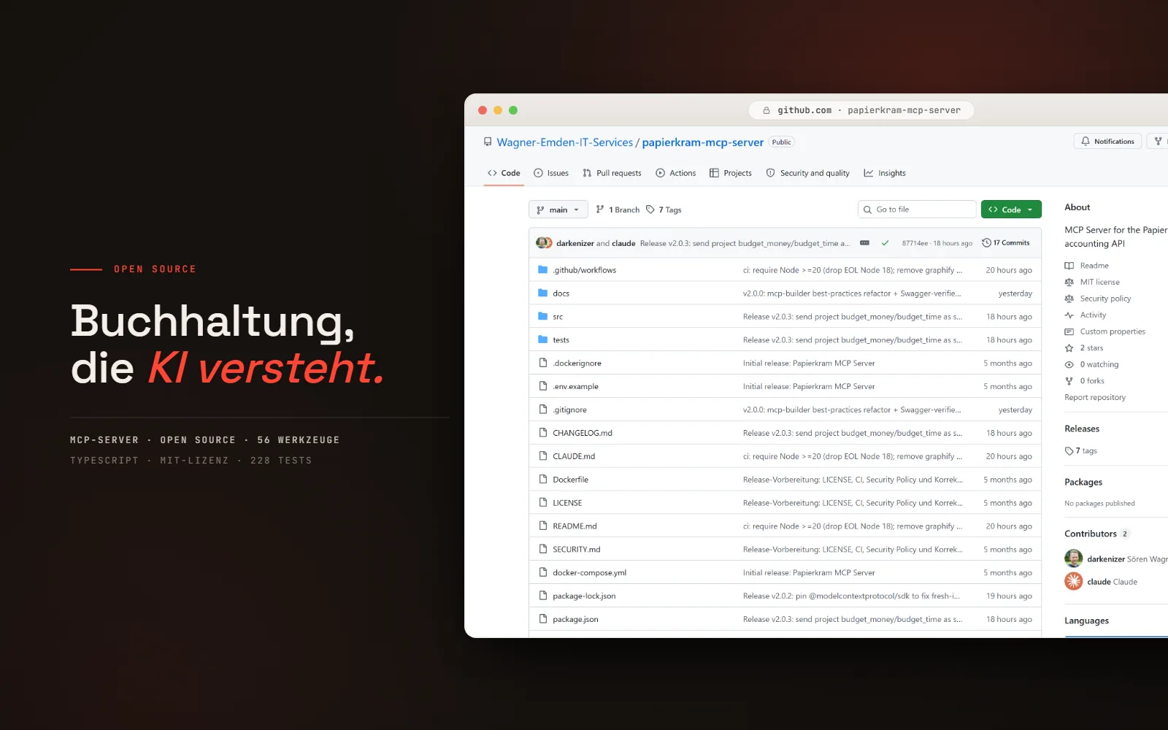1168x730 pixels.
Task: Open the Issues tab
Action: pyautogui.click(x=551, y=173)
